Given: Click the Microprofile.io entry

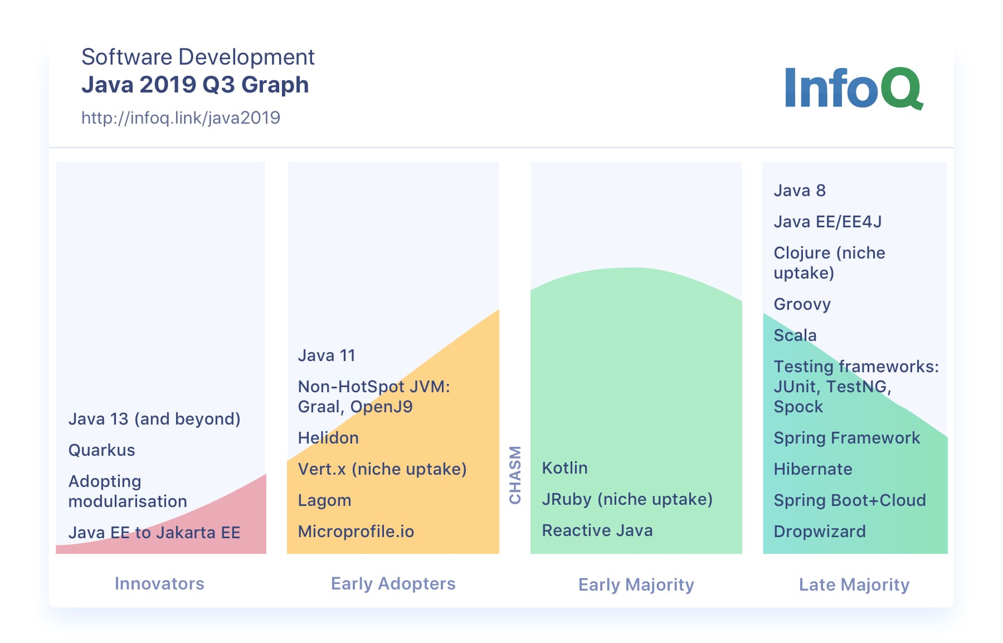Looking at the screenshot, I should click(x=356, y=532).
